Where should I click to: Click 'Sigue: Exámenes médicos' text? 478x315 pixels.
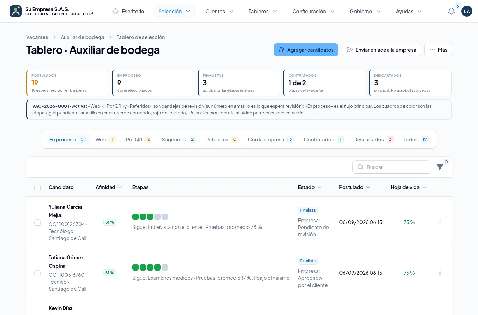(x=162, y=278)
